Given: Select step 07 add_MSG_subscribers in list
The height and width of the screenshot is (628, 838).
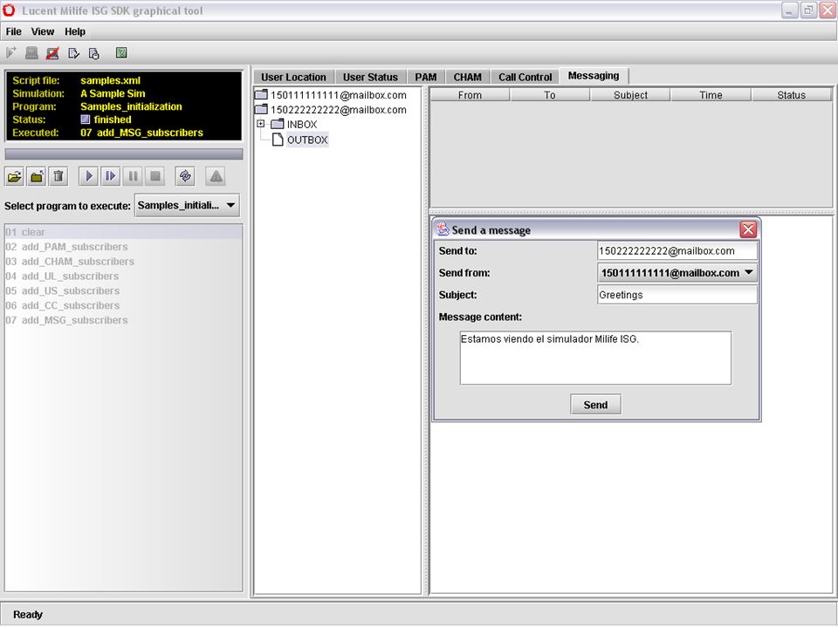Looking at the screenshot, I should pos(123,320).
